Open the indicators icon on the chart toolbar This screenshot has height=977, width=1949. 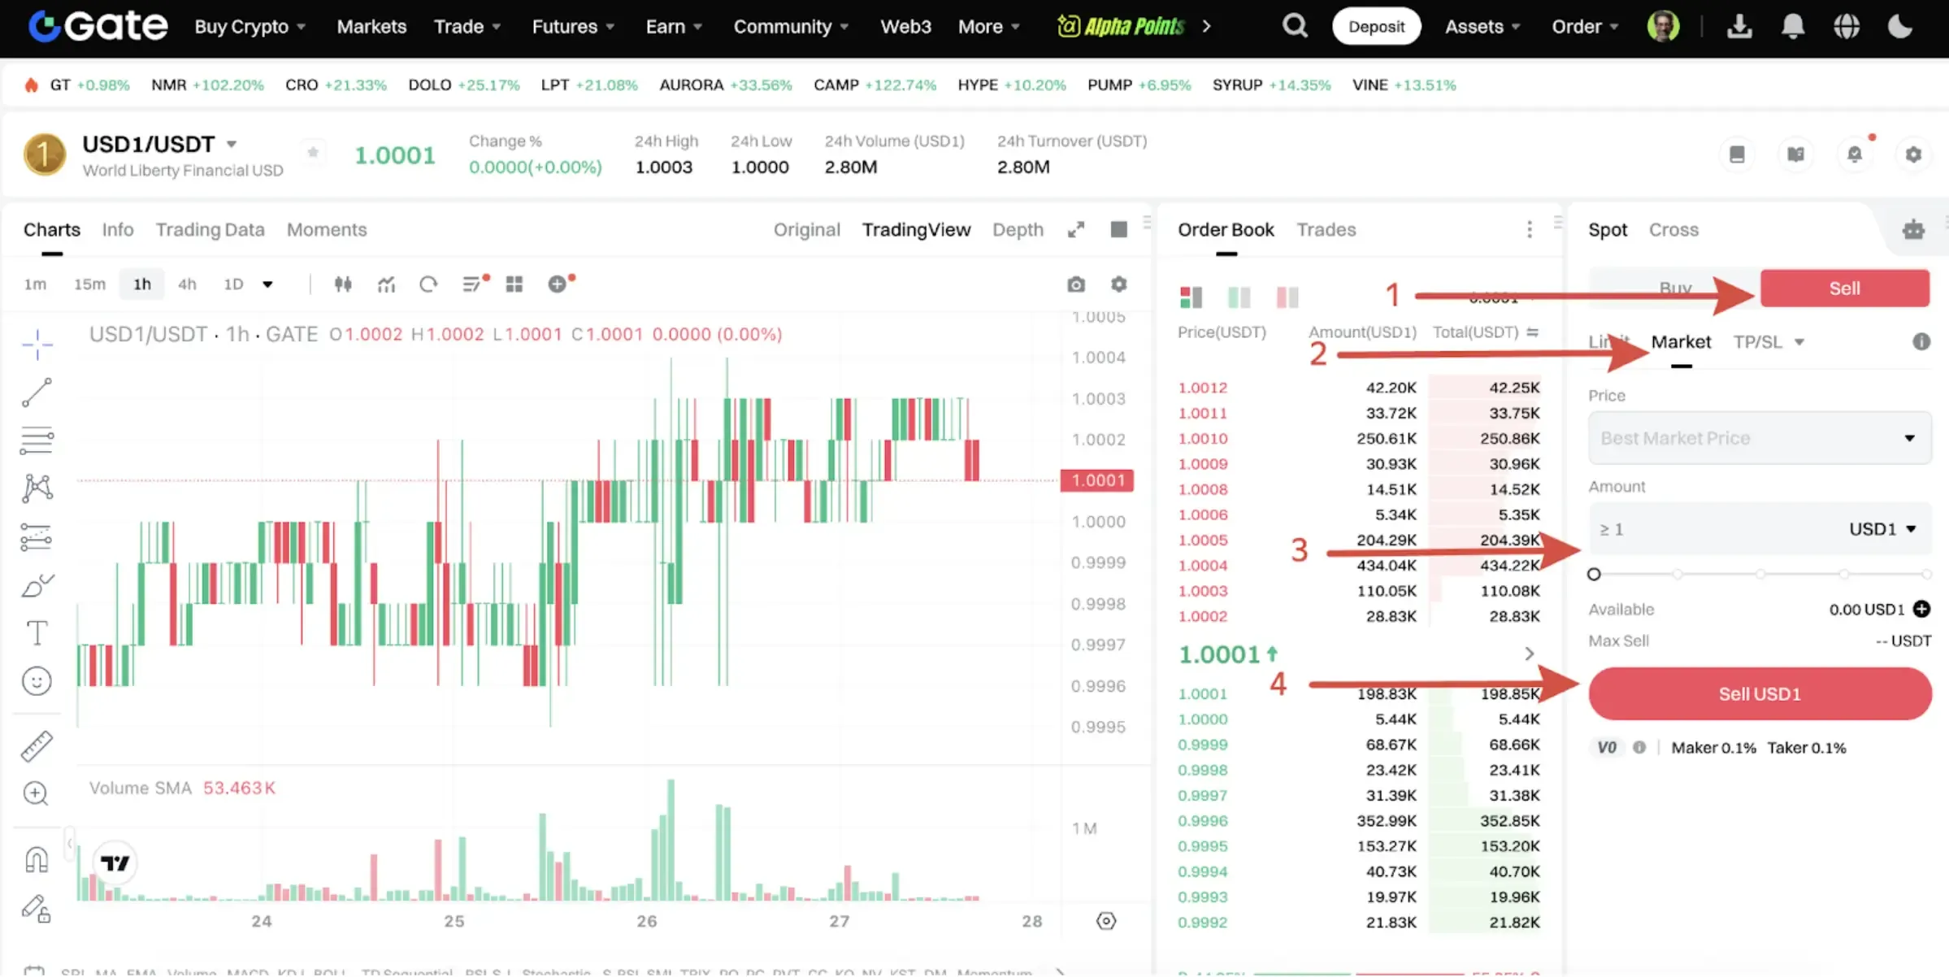[386, 284]
